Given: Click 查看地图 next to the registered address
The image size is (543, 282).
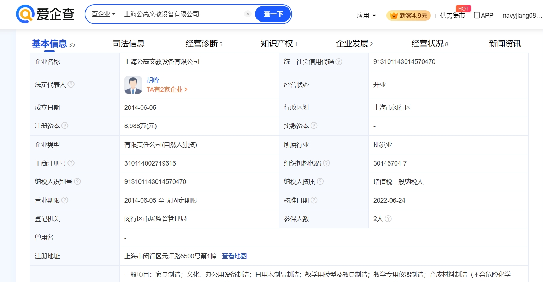Looking at the screenshot, I should tap(234, 256).
